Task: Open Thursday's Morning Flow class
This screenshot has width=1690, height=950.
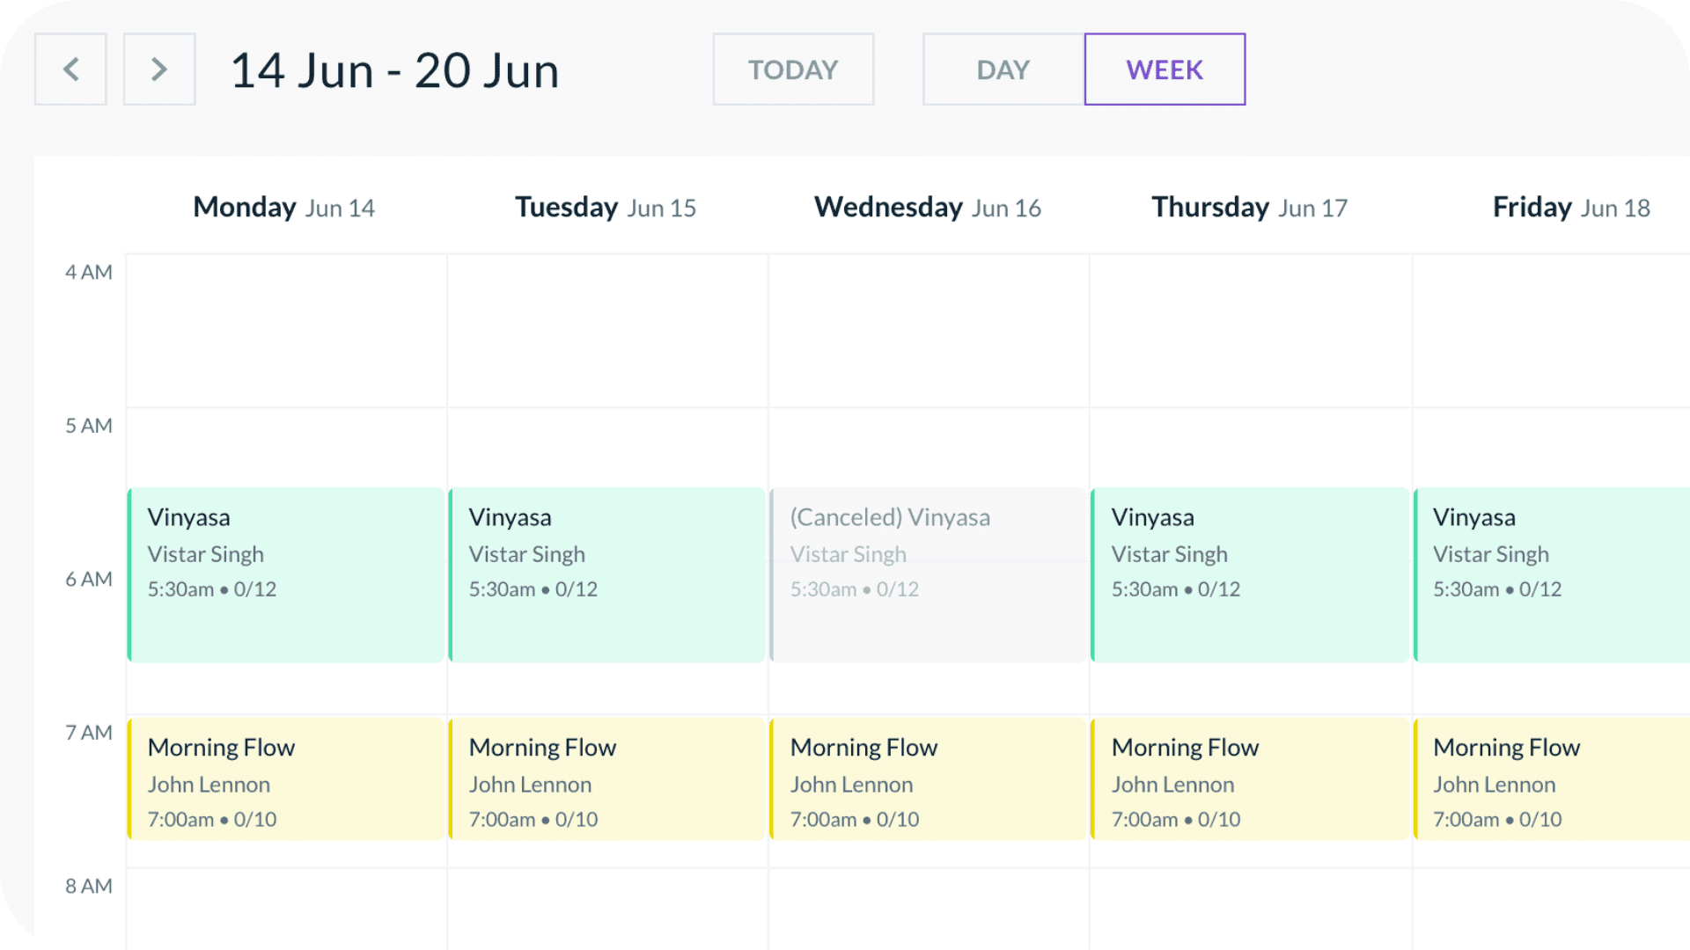Action: 1250,779
